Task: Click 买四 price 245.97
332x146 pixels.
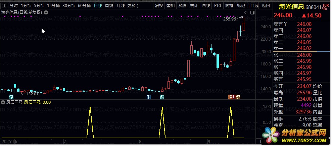Action: [x=304, y=73]
